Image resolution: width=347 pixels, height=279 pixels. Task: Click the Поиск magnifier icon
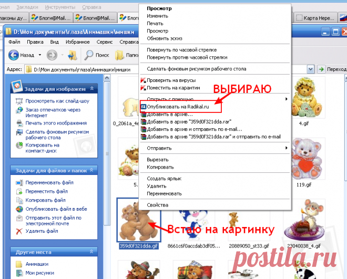point(89,55)
